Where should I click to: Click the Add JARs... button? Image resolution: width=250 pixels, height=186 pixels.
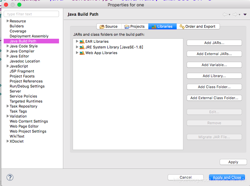pos(214,43)
